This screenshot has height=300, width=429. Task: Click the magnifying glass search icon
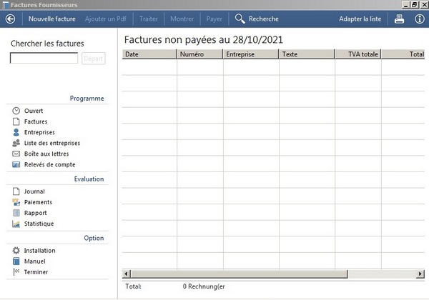[x=240, y=19]
